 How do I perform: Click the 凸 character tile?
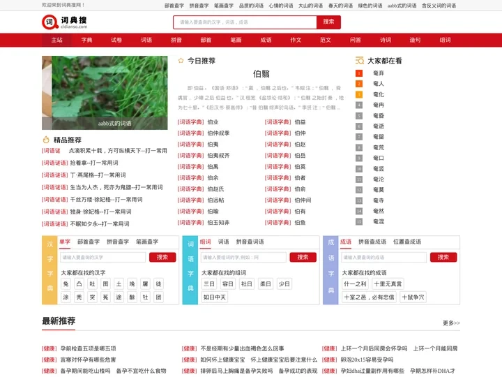tap(79, 284)
